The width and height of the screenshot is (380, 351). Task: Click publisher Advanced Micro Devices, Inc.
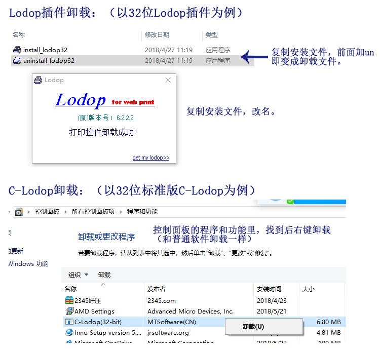coord(191,311)
